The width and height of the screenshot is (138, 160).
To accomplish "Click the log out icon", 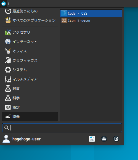I will (116, 139).
